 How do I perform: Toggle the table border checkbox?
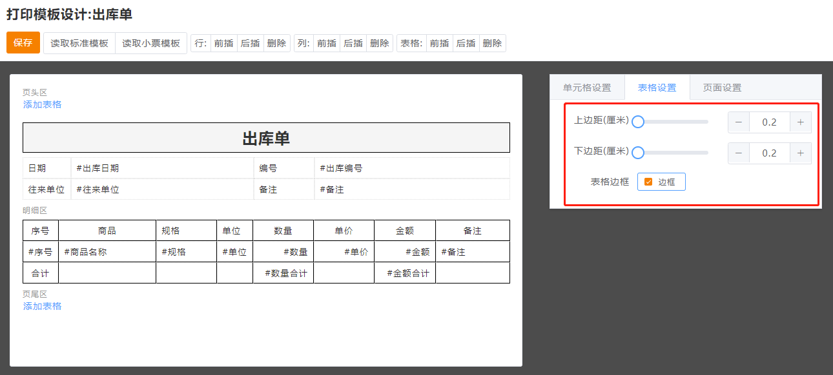[648, 182]
